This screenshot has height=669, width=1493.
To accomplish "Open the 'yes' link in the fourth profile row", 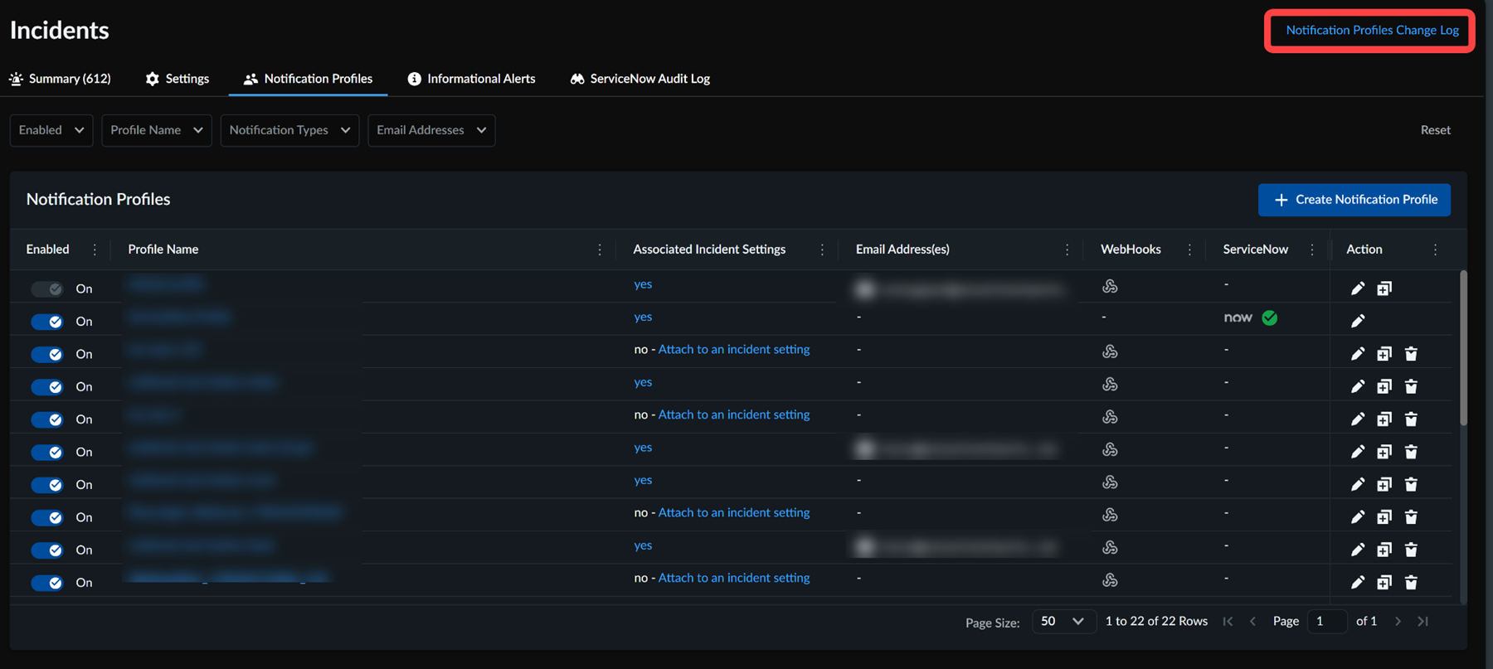I will point(643,382).
